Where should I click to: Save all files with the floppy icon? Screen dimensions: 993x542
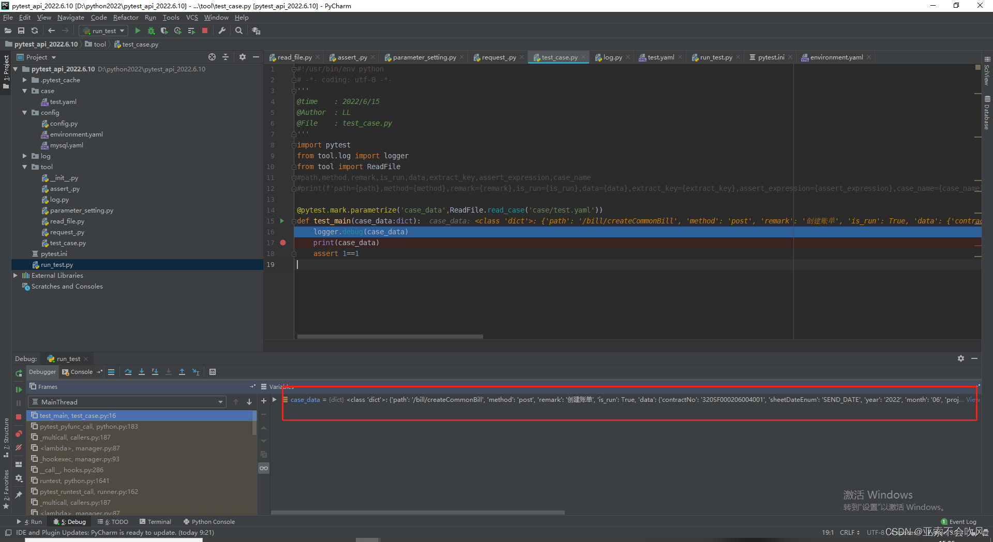(21, 31)
